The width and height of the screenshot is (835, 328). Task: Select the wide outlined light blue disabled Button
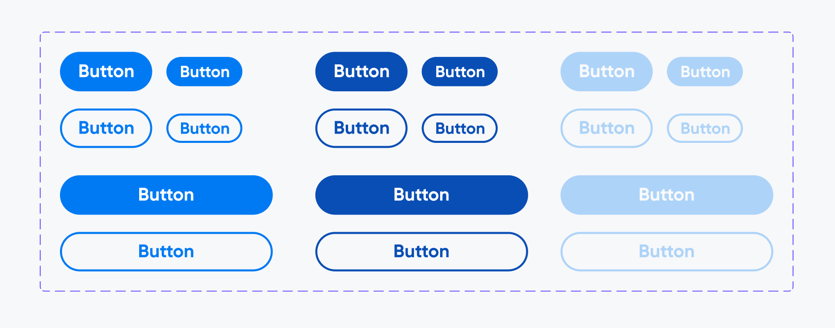coord(667,251)
